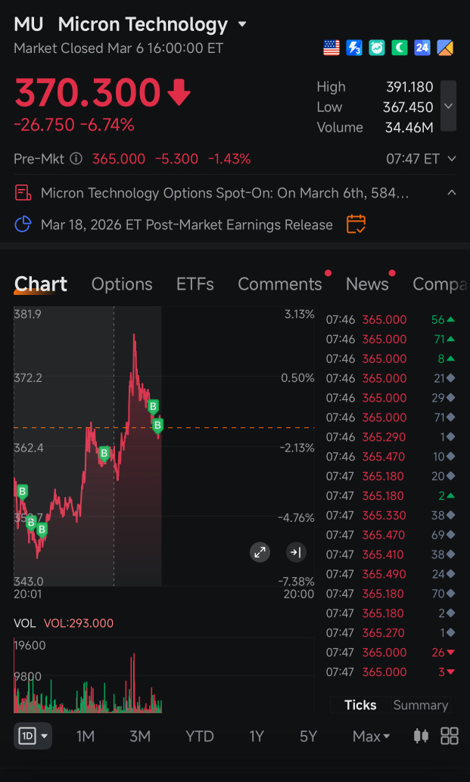Switch chart to candlestick style
This screenshot has width=470, height=782.
422,736
